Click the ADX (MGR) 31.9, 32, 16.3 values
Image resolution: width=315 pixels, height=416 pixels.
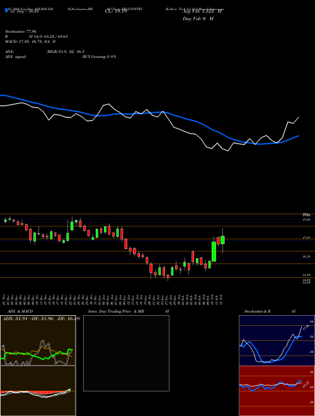click(x=66, y=52)
